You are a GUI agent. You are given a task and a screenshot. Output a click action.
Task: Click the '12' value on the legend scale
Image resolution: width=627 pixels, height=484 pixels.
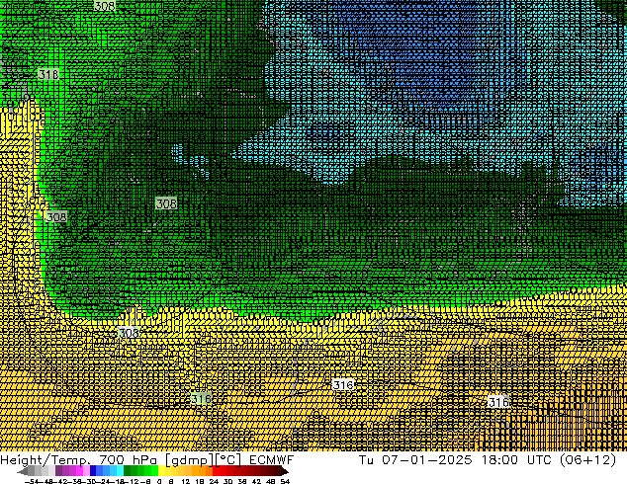coord(186,481)
